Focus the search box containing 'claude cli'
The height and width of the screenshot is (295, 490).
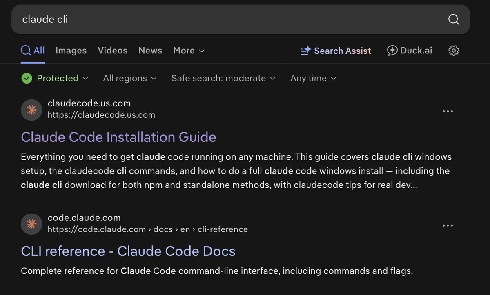click(241, 19)
